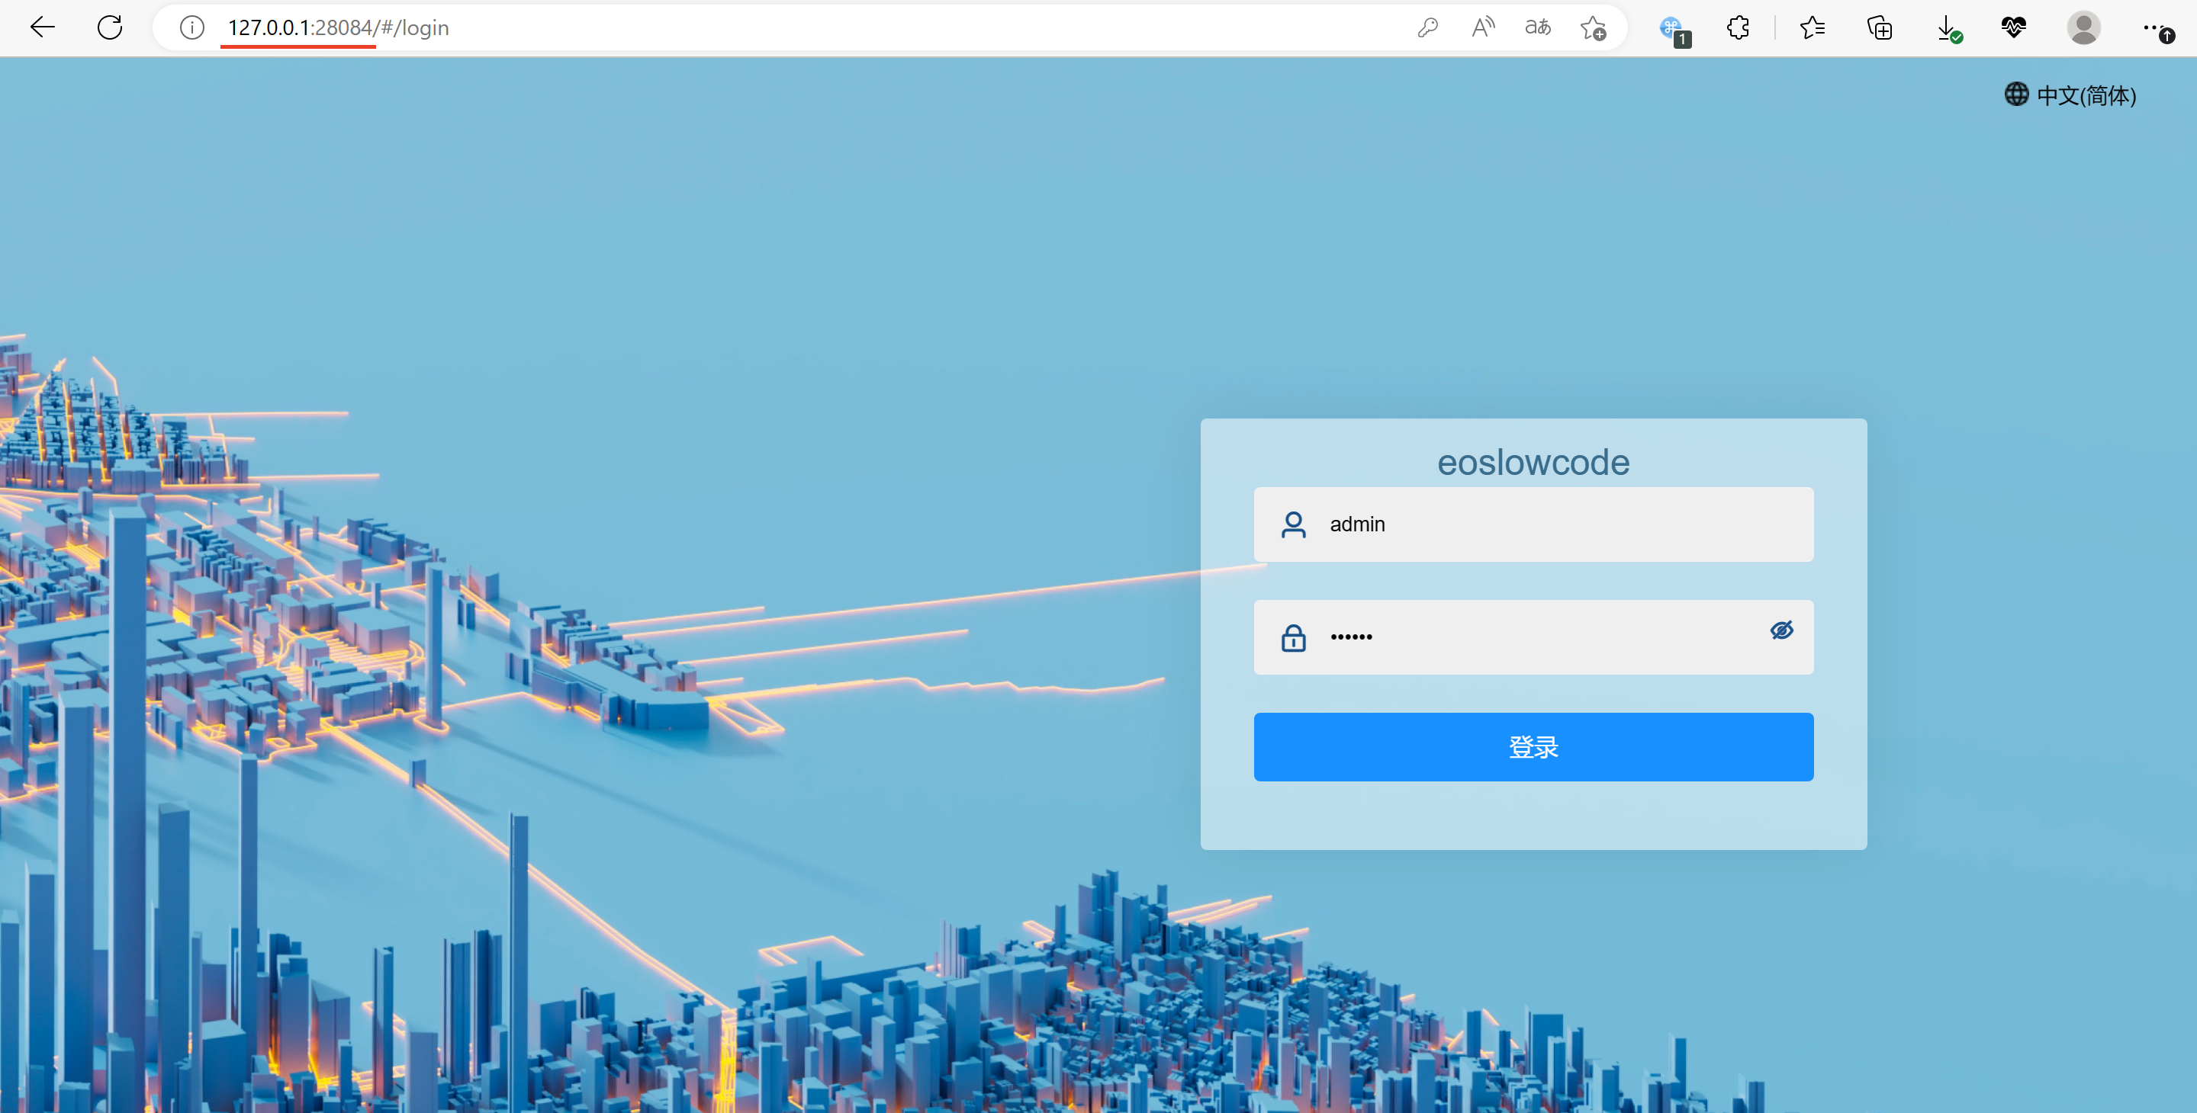Click the globe language icon
Screen dimensions: 2197x1113
click(2015, 94)
